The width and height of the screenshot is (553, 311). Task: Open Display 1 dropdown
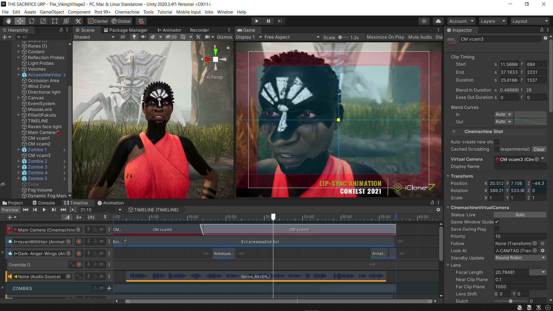[249, 37]
